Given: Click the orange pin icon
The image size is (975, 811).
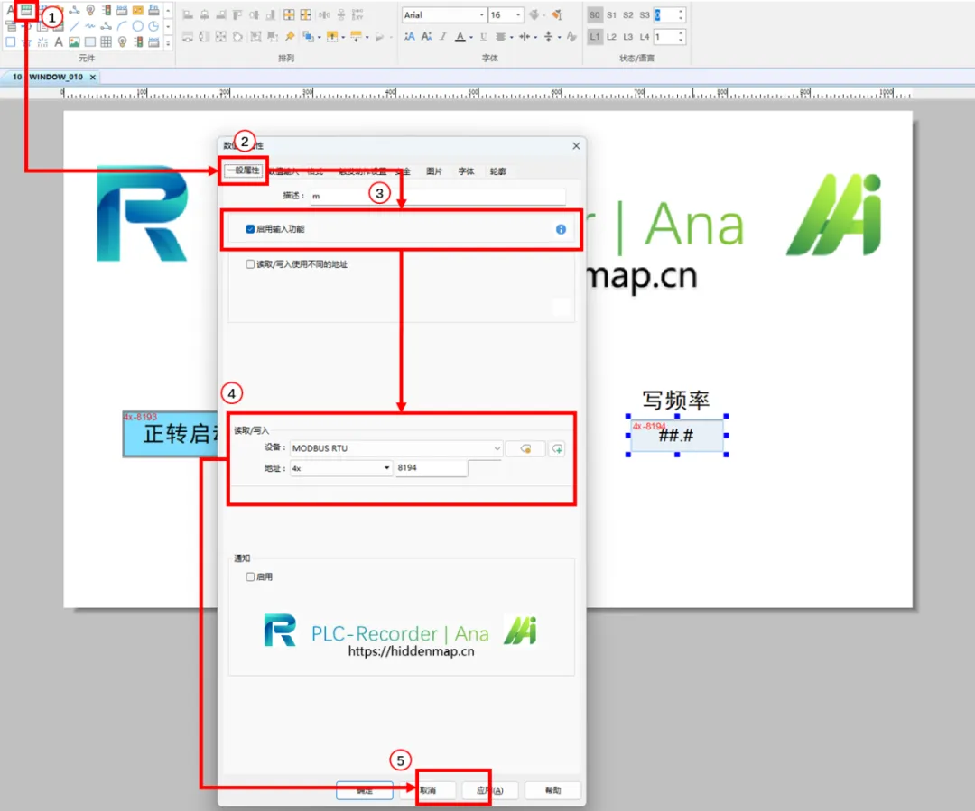Looking at the screenshot, I should (x=290, y=37).
